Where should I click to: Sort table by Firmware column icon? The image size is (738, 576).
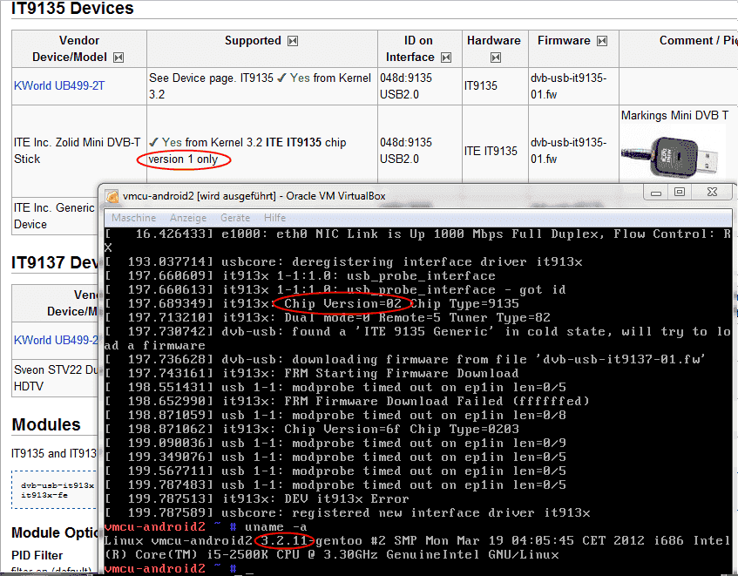pos(601,41)
